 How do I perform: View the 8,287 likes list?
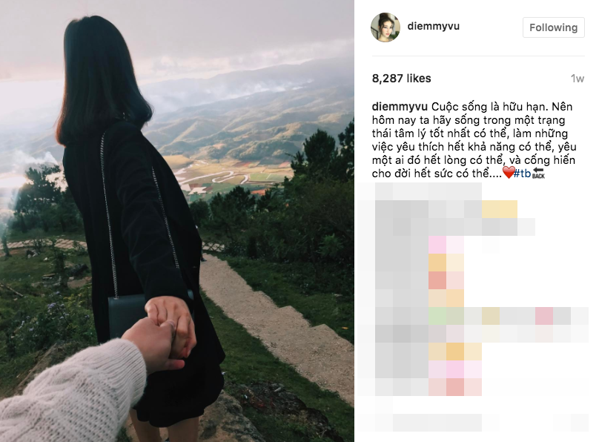pyautogui.click(x=401, y=79)
